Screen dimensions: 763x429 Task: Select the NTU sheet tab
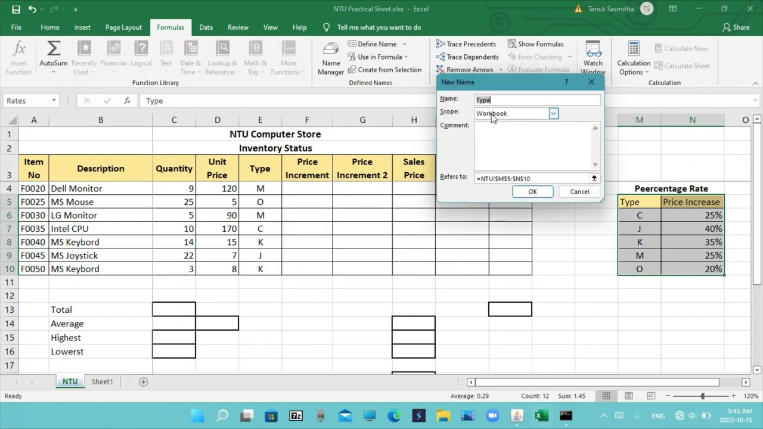coord(70,381)
